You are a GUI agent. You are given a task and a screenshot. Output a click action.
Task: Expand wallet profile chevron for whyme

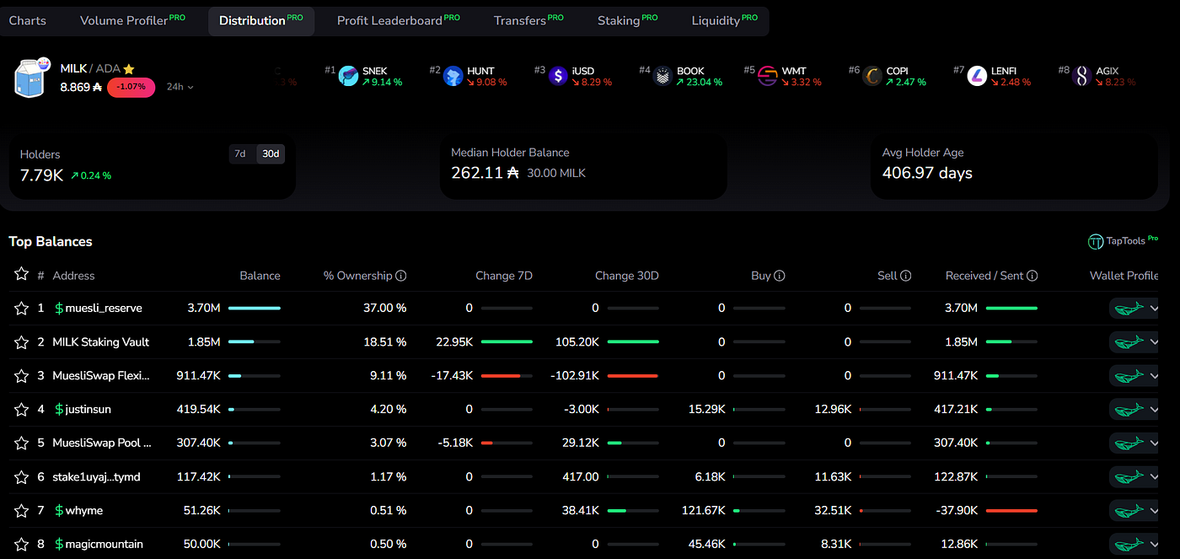(1153, 512)
